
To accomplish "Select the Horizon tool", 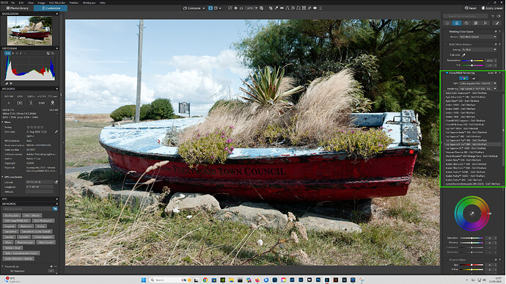I will (282, 8).
